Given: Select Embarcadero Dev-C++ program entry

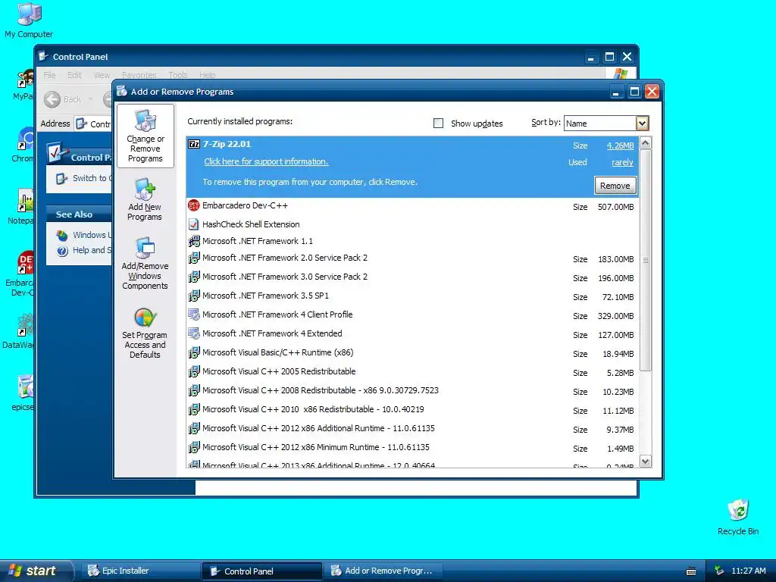Looking at the screenshot, I should [x=412, y=206].
